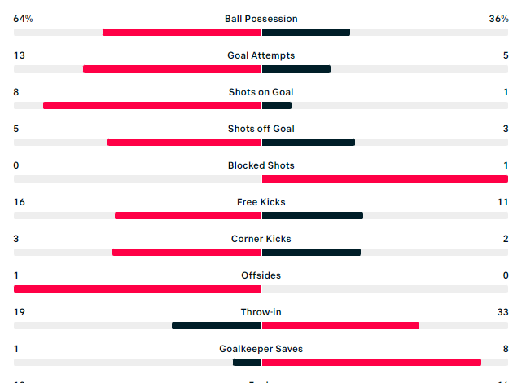
Task: Click the red Goal Attempts home bar
Action: [171, 69]
